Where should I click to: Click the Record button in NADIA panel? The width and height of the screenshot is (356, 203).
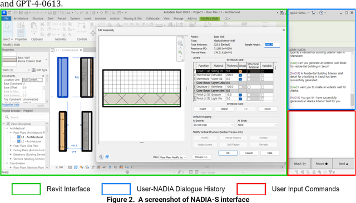tap(322, 164)
